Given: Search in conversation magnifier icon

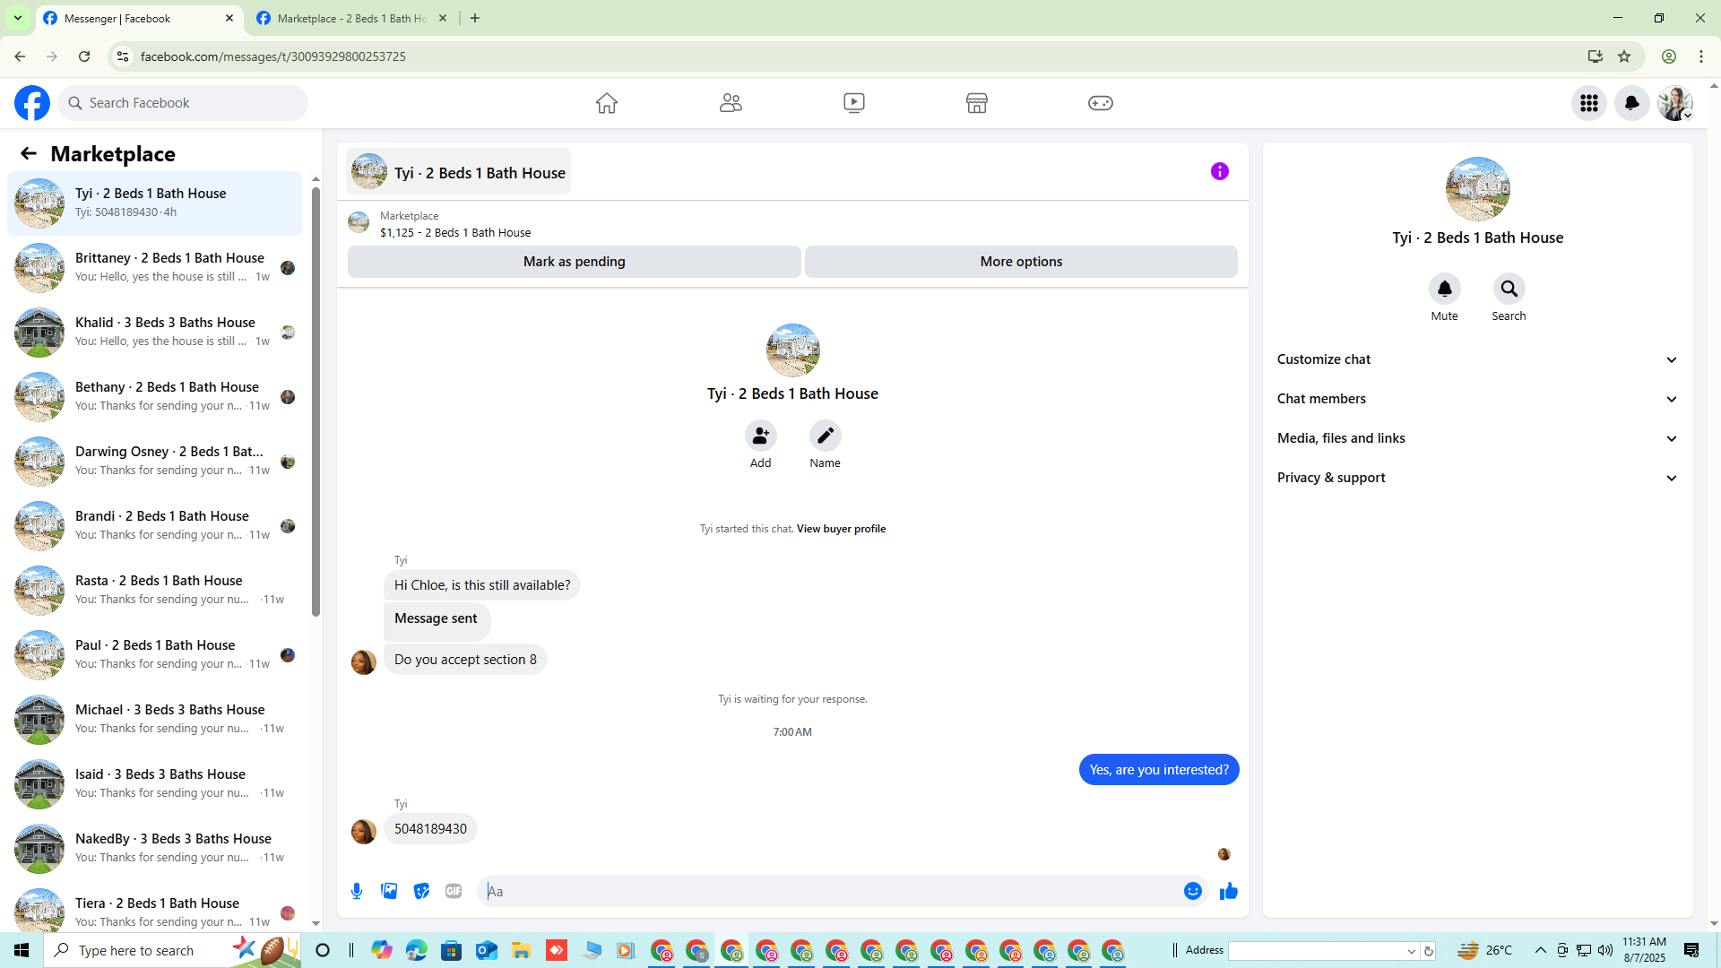Looking at the screenshot, I should pos(1509,289).
